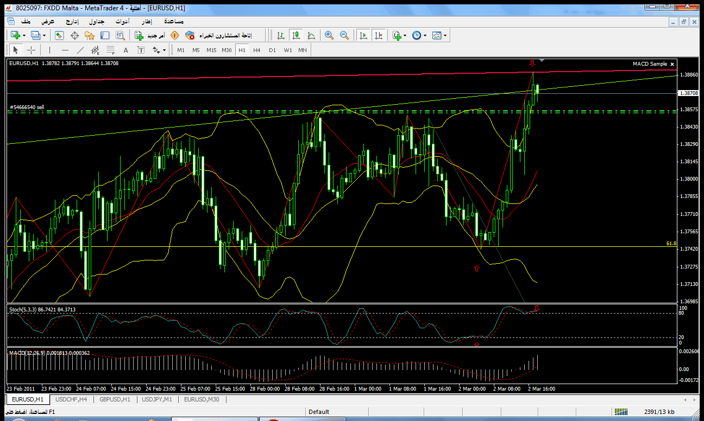The height and width of the screenshot is (421, 704).
Task: Switch timeframe to M1
Action: (x=181, y=50)
